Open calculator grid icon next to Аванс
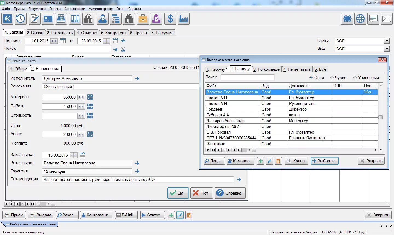 pos(90,134)
